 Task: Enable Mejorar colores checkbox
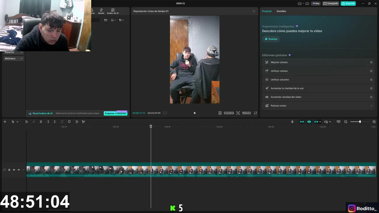pos(371,62)
